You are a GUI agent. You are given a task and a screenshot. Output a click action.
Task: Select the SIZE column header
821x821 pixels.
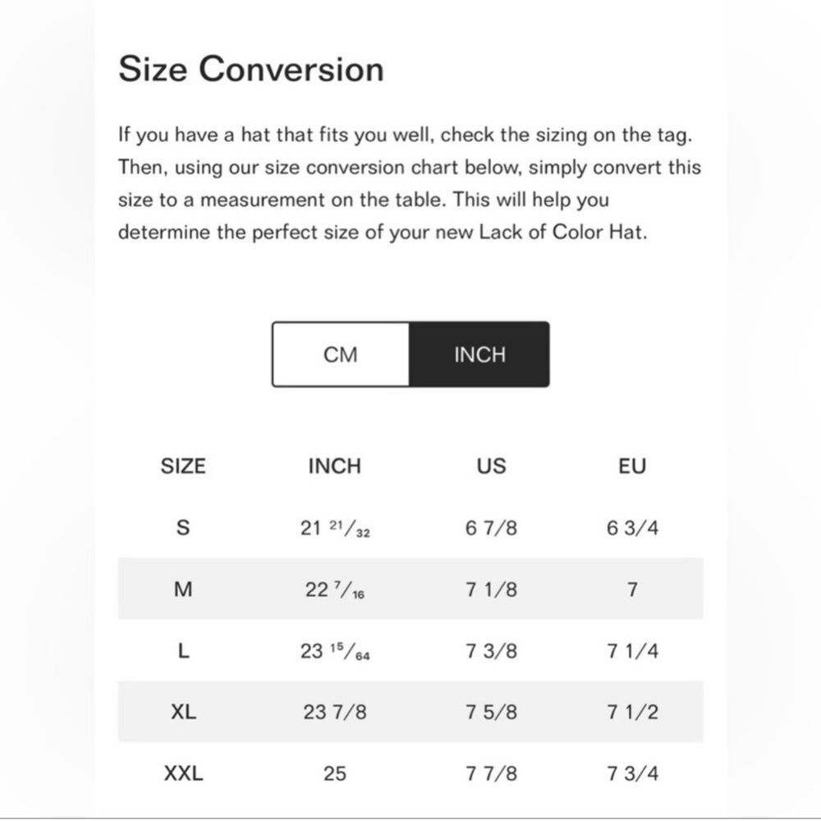[x=183, y=466]
